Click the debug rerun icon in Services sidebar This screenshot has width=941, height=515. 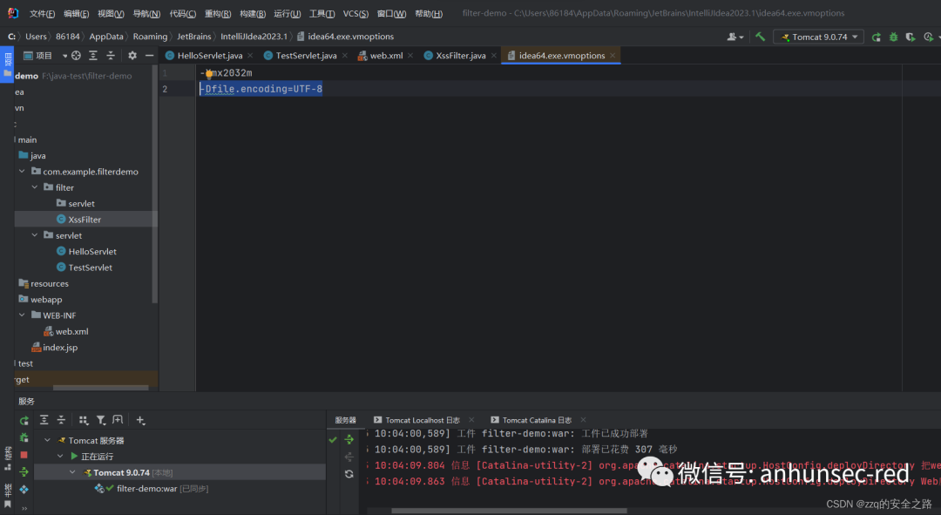[x=24, y=437]
